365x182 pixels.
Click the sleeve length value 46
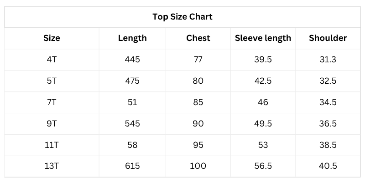263,102
